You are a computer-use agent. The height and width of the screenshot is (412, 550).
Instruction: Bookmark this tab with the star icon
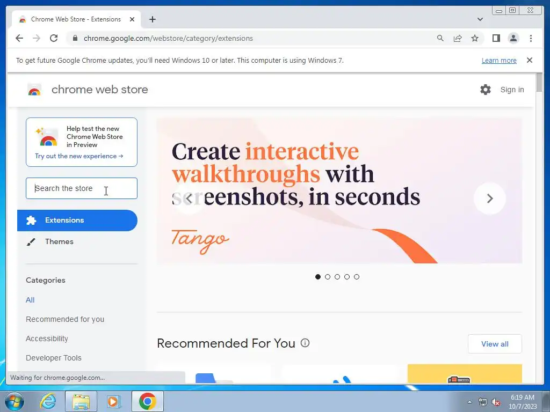click(x=475, y=38)
